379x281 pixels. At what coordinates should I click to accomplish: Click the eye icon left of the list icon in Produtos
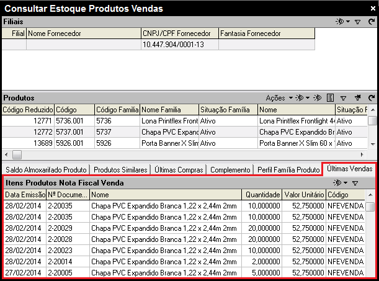[x=318, y=97]
